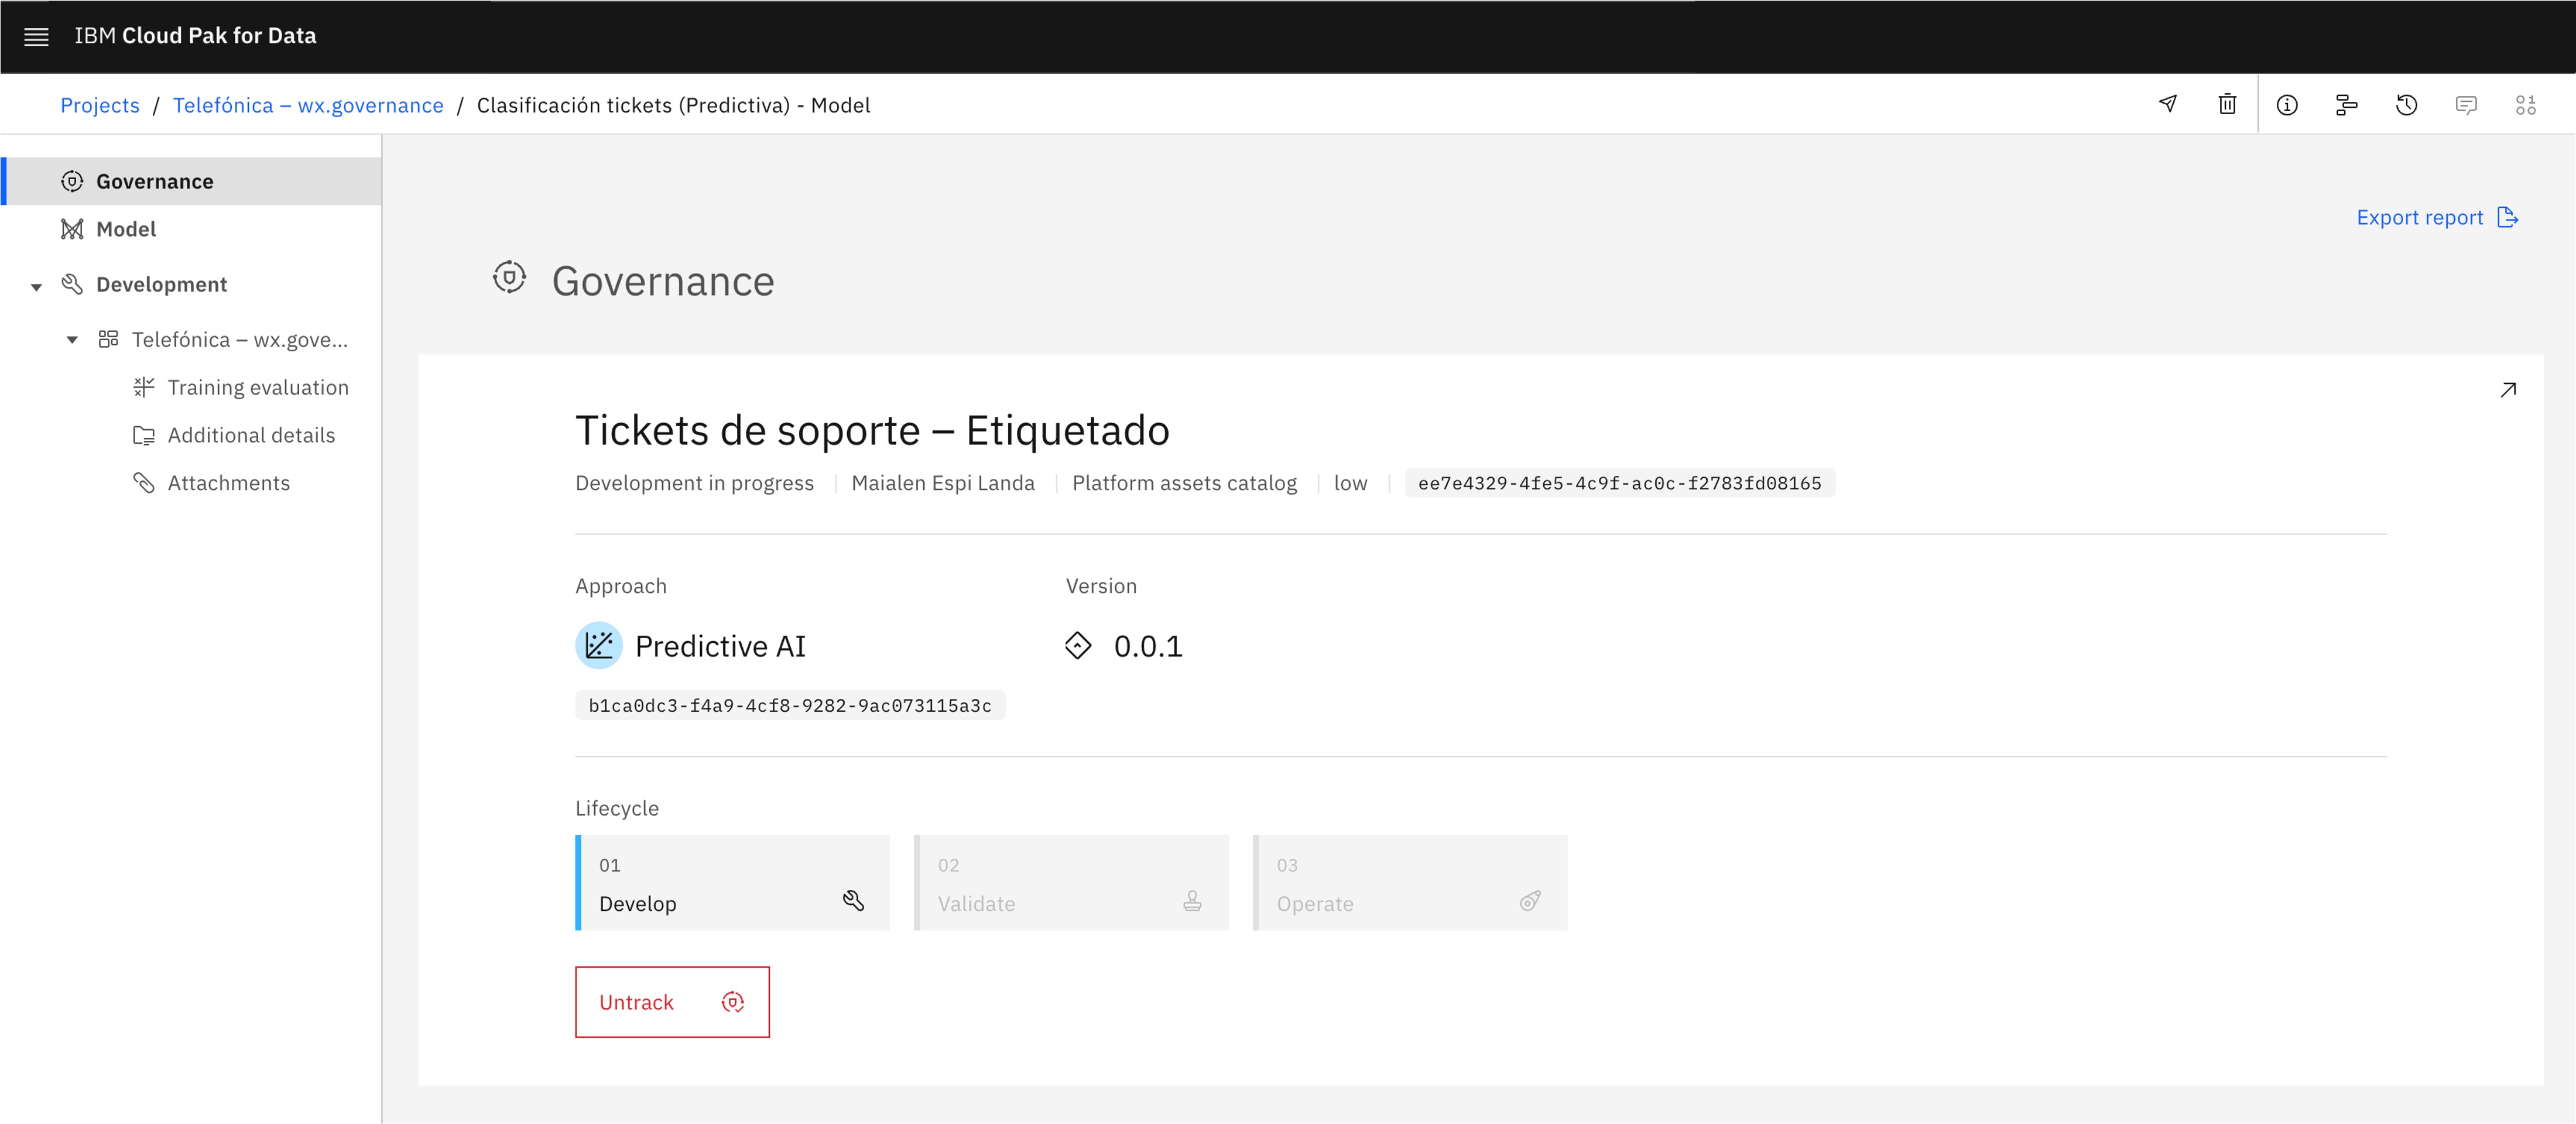
Task: Select Development label in sidebar
Action: pyautogui.click(x=161, y=284)
